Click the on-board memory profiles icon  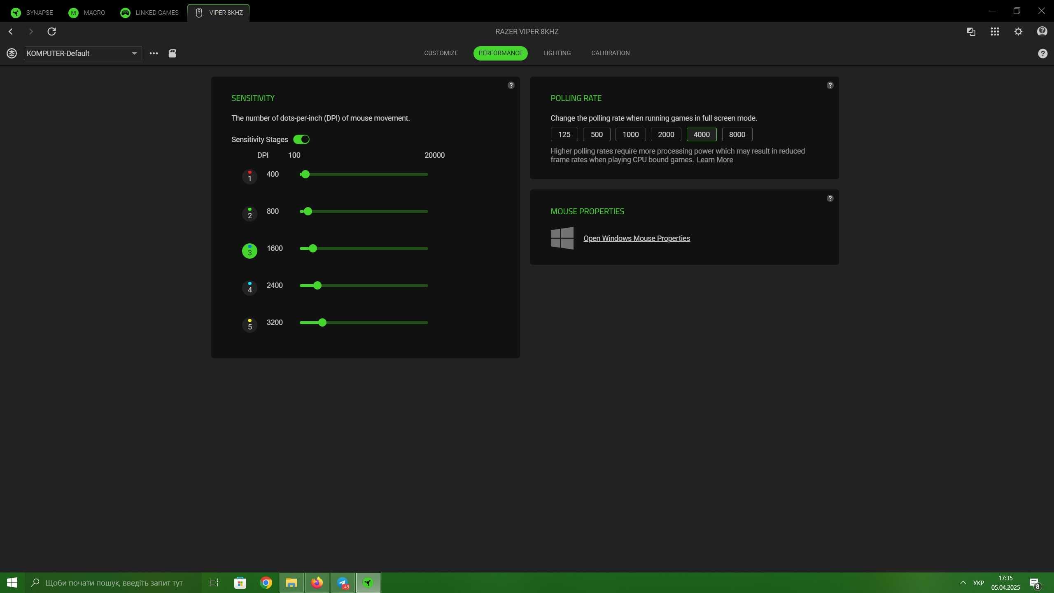[x=172, y=53]
